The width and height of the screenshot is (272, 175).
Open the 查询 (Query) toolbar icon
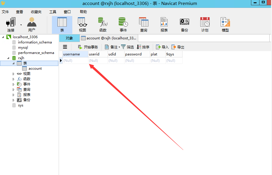144,24
